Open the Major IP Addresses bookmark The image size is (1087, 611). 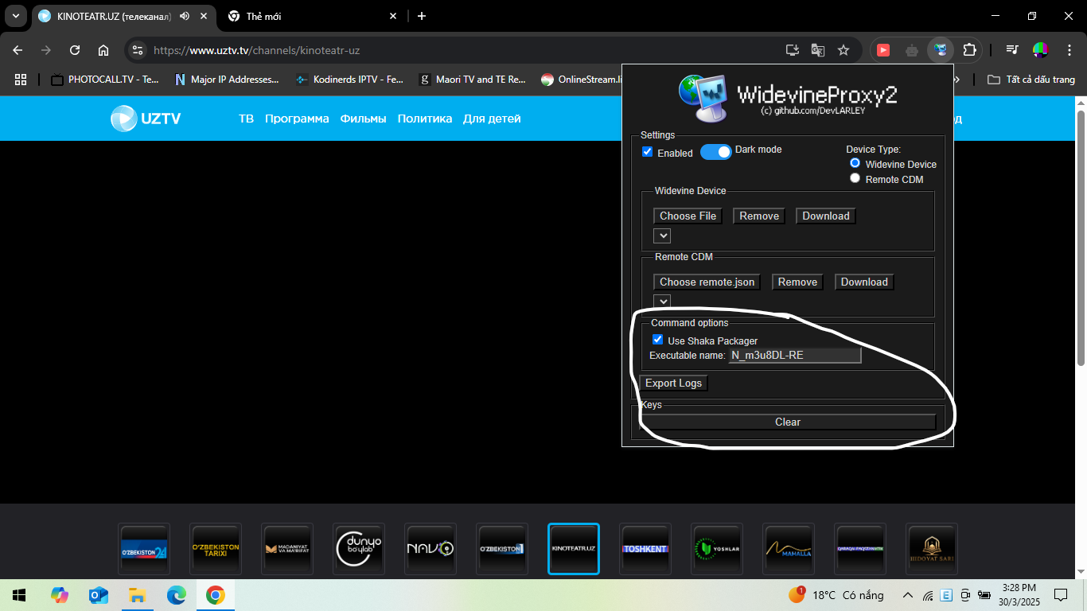point(226,80)
